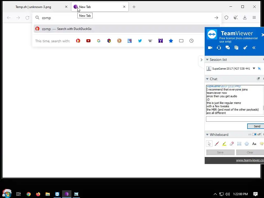Click the side arrow tab on TeamViewer panel edge
This screenshot has height=198, width=264.
coord(201,60)
